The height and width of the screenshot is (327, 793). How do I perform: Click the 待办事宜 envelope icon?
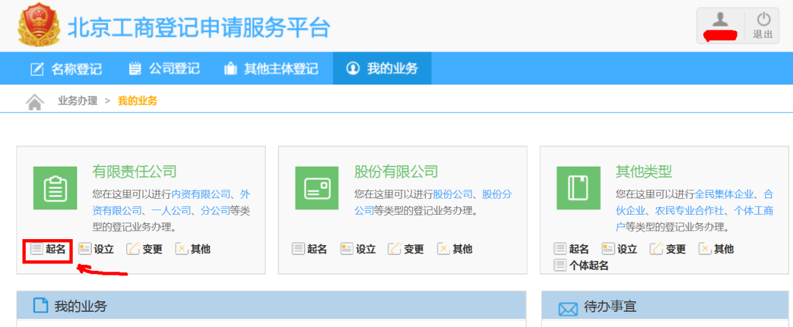click(568, 309)
